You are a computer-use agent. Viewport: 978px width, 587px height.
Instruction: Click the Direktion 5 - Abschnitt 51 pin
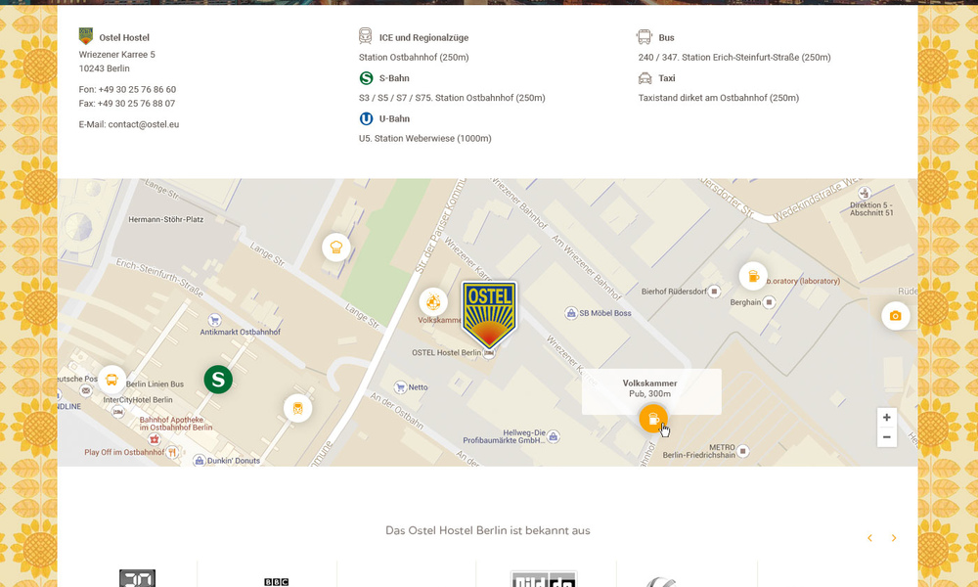tap(865, 192)
